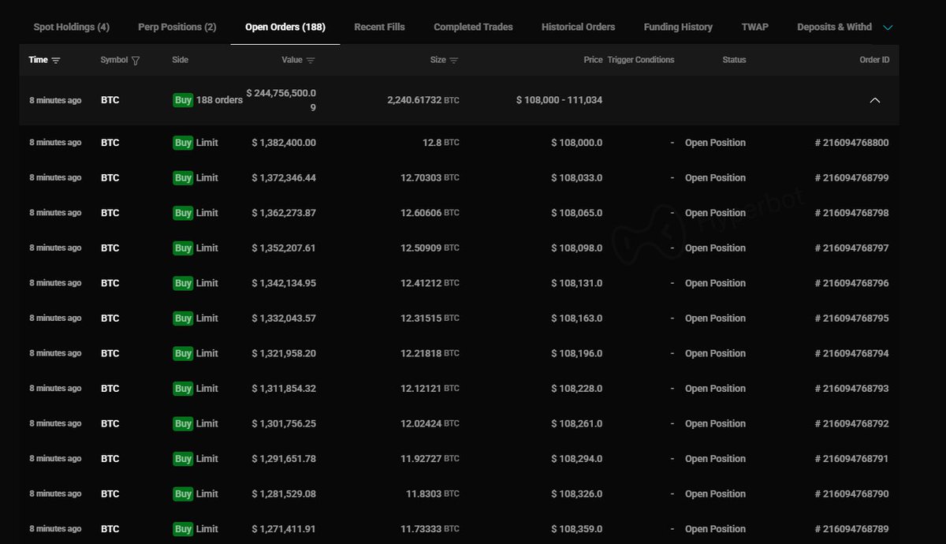Click the Buy badge on the $108,033.0 order
Screen dimensions: 946x544
click(x=183, y=178)
